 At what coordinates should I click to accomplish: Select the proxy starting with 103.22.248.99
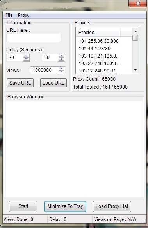point(99,71)
